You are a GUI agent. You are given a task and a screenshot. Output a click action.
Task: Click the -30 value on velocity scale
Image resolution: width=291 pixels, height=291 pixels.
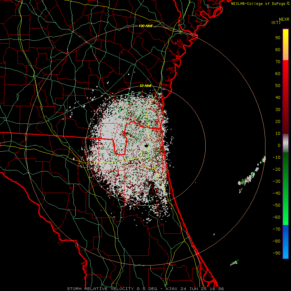(276, 181)
